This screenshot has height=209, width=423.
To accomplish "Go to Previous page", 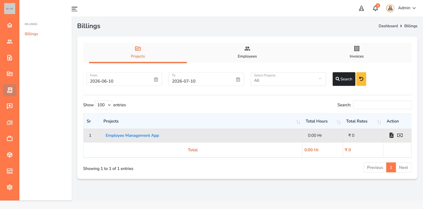I will 375,167.
